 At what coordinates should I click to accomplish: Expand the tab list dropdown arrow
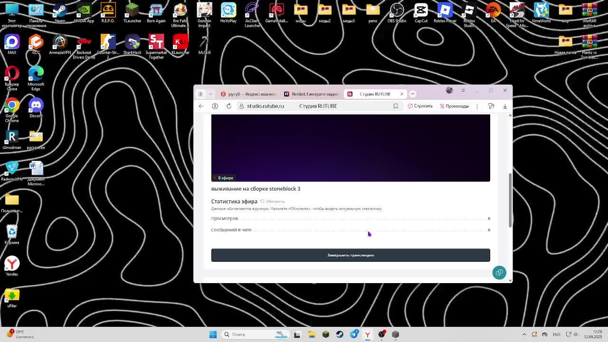(210, 94)
